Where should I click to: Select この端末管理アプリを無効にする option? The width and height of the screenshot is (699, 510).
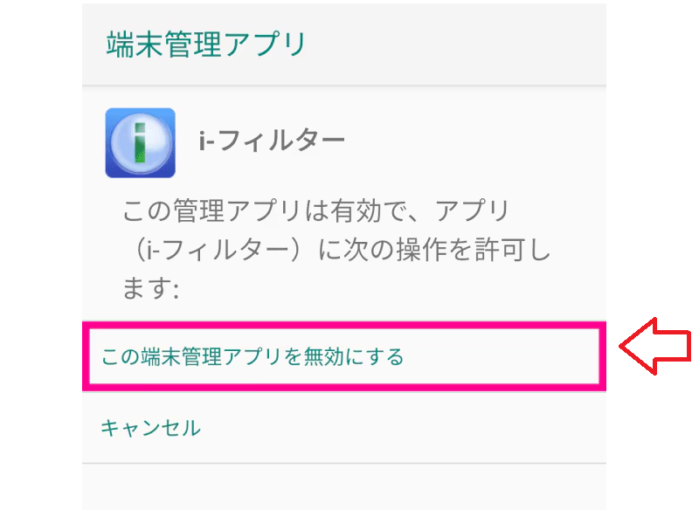point(253,357)
